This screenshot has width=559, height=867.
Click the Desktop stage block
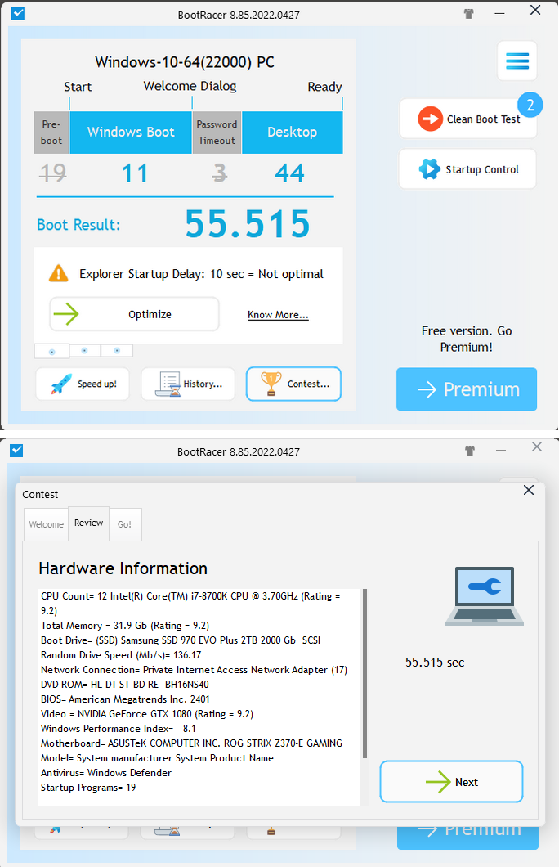[293, 133]
